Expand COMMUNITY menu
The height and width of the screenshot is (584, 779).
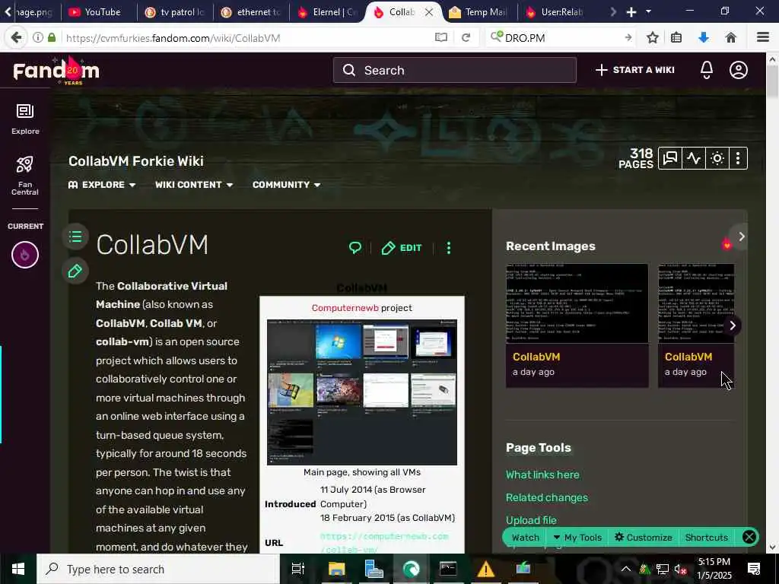pos(286,185)
